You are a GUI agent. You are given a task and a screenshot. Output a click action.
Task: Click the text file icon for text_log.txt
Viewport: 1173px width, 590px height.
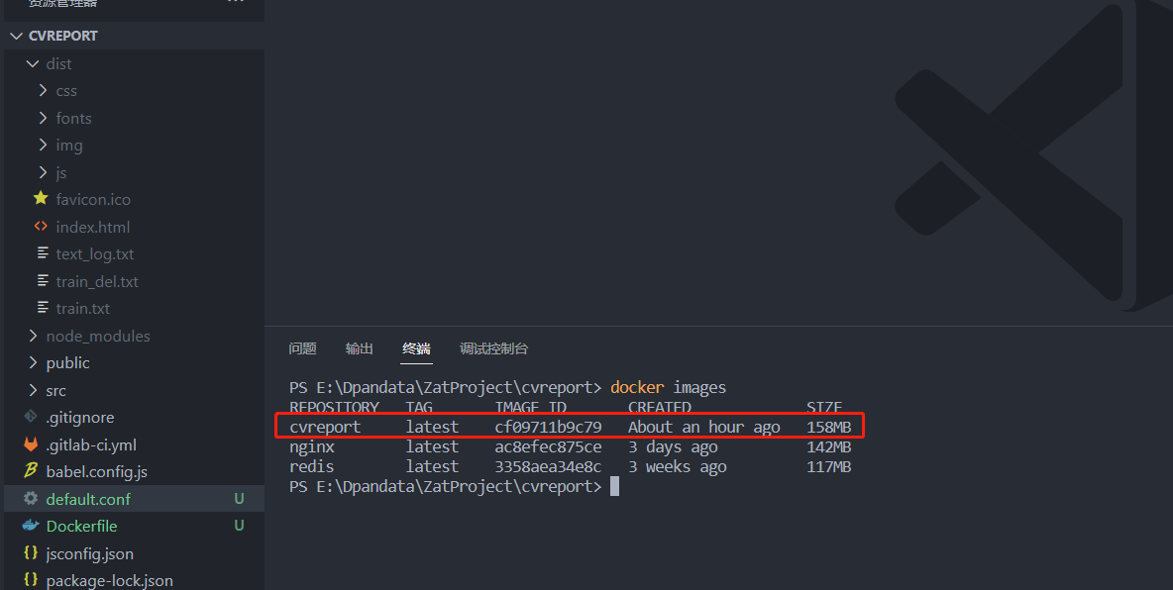[41, 253]
